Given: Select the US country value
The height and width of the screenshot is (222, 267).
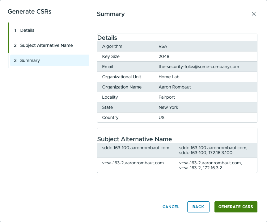Looking at the screenshot, I should [x=161, y=117].
